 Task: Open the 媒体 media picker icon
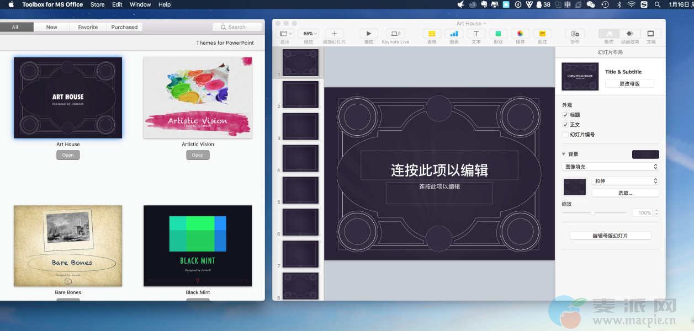520,34
